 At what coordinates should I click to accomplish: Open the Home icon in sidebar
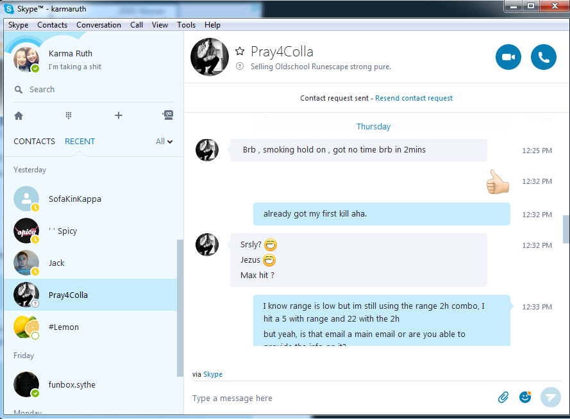19,116
